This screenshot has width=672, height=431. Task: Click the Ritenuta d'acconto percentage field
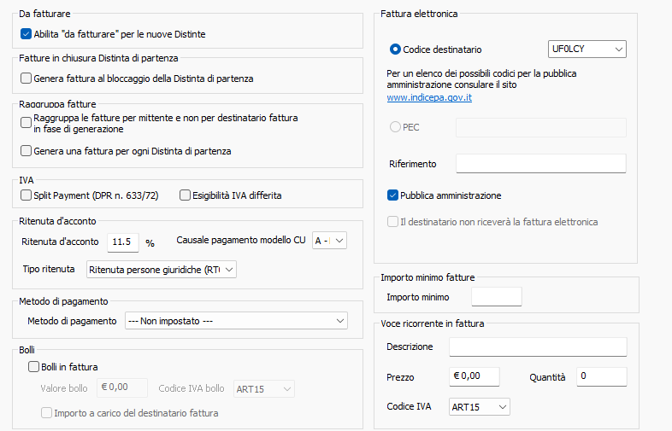click(123, 242)
